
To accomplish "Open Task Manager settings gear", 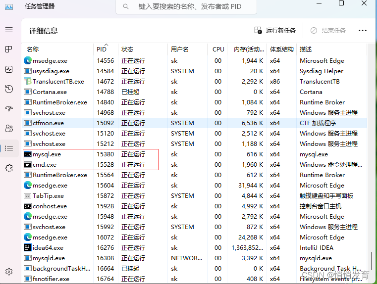I will tap(9, 272).
